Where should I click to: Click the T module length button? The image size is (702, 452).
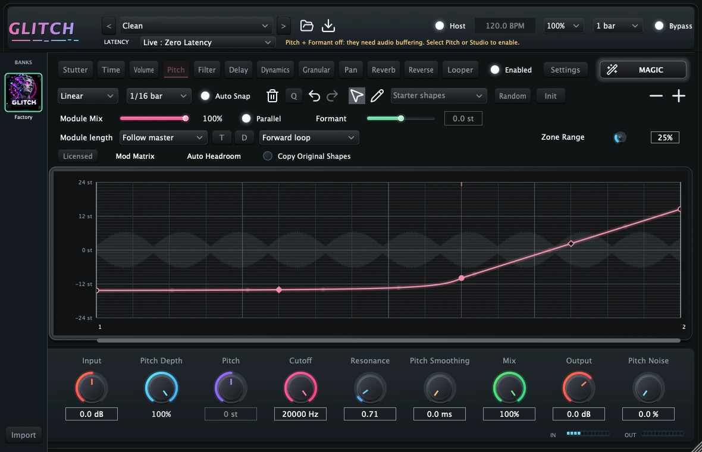coord(222,137)
